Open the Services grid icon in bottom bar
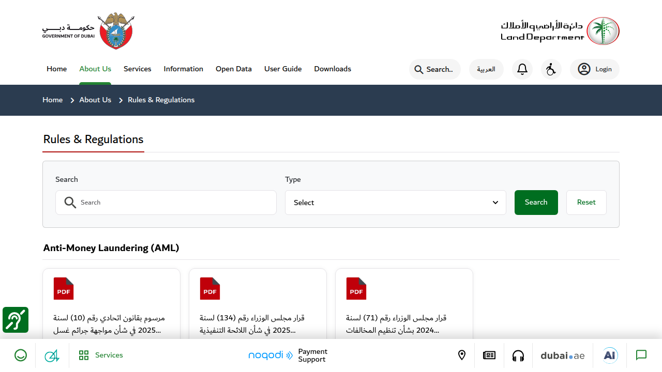 click(x=84, y=355)
